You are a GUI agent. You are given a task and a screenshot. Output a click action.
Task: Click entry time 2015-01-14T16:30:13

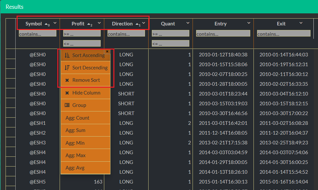click(x=223, y=182)
